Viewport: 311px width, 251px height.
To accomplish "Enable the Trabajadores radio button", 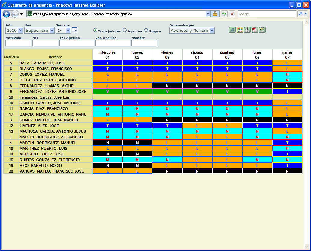I will 95,30.
